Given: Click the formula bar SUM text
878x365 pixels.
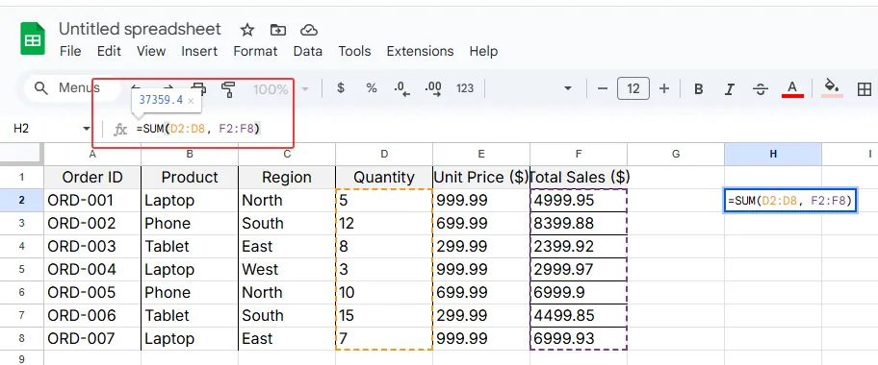Looking at the screenshot, I should pos(198,129).
